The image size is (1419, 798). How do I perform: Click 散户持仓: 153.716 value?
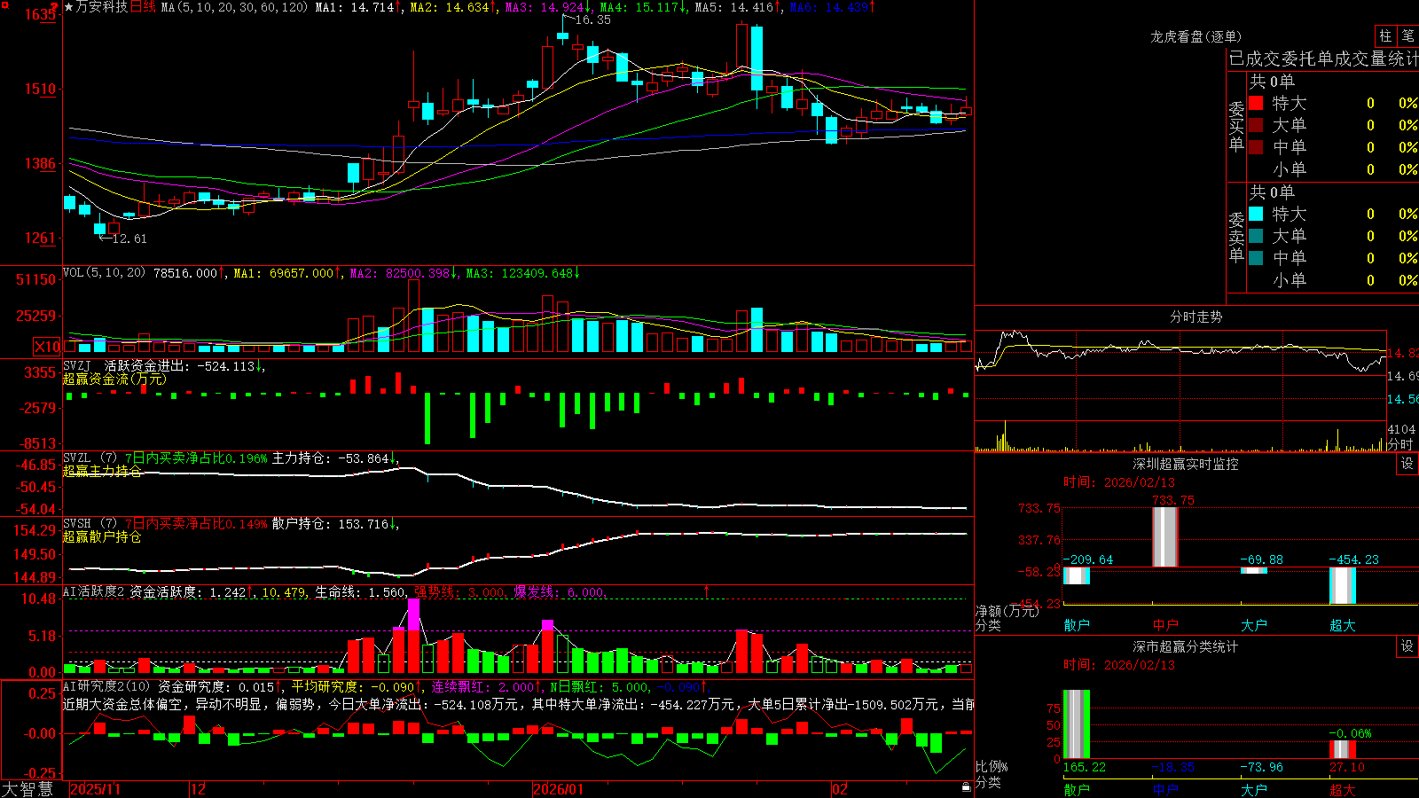pos(330,524)
